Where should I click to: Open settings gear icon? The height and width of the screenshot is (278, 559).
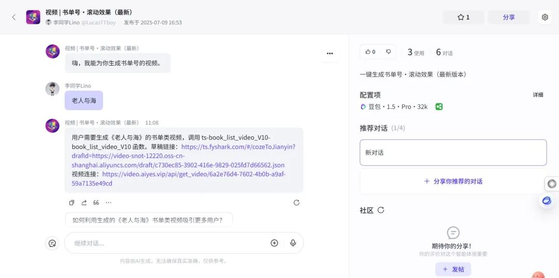[545, 17]
